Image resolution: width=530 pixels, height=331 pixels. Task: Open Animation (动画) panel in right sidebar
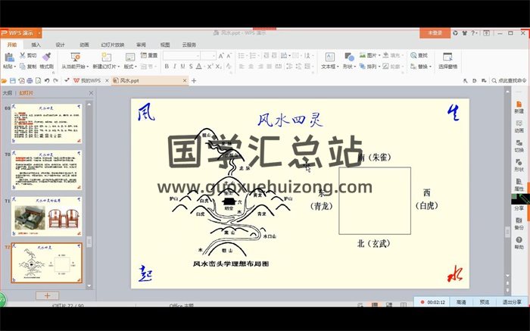[519, 125]
